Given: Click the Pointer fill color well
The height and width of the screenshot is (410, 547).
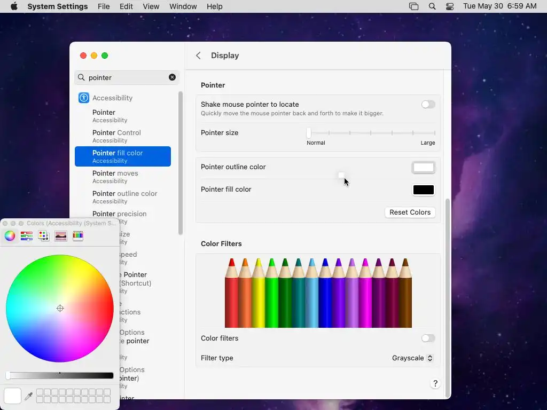Looking at the screenshot, I should (424, 190).
